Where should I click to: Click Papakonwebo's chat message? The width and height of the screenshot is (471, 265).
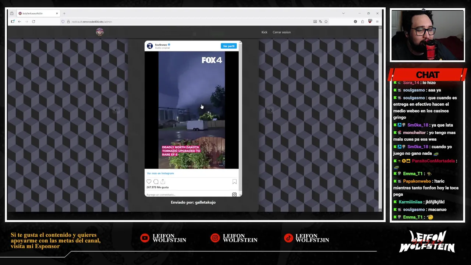pos(426,188)
